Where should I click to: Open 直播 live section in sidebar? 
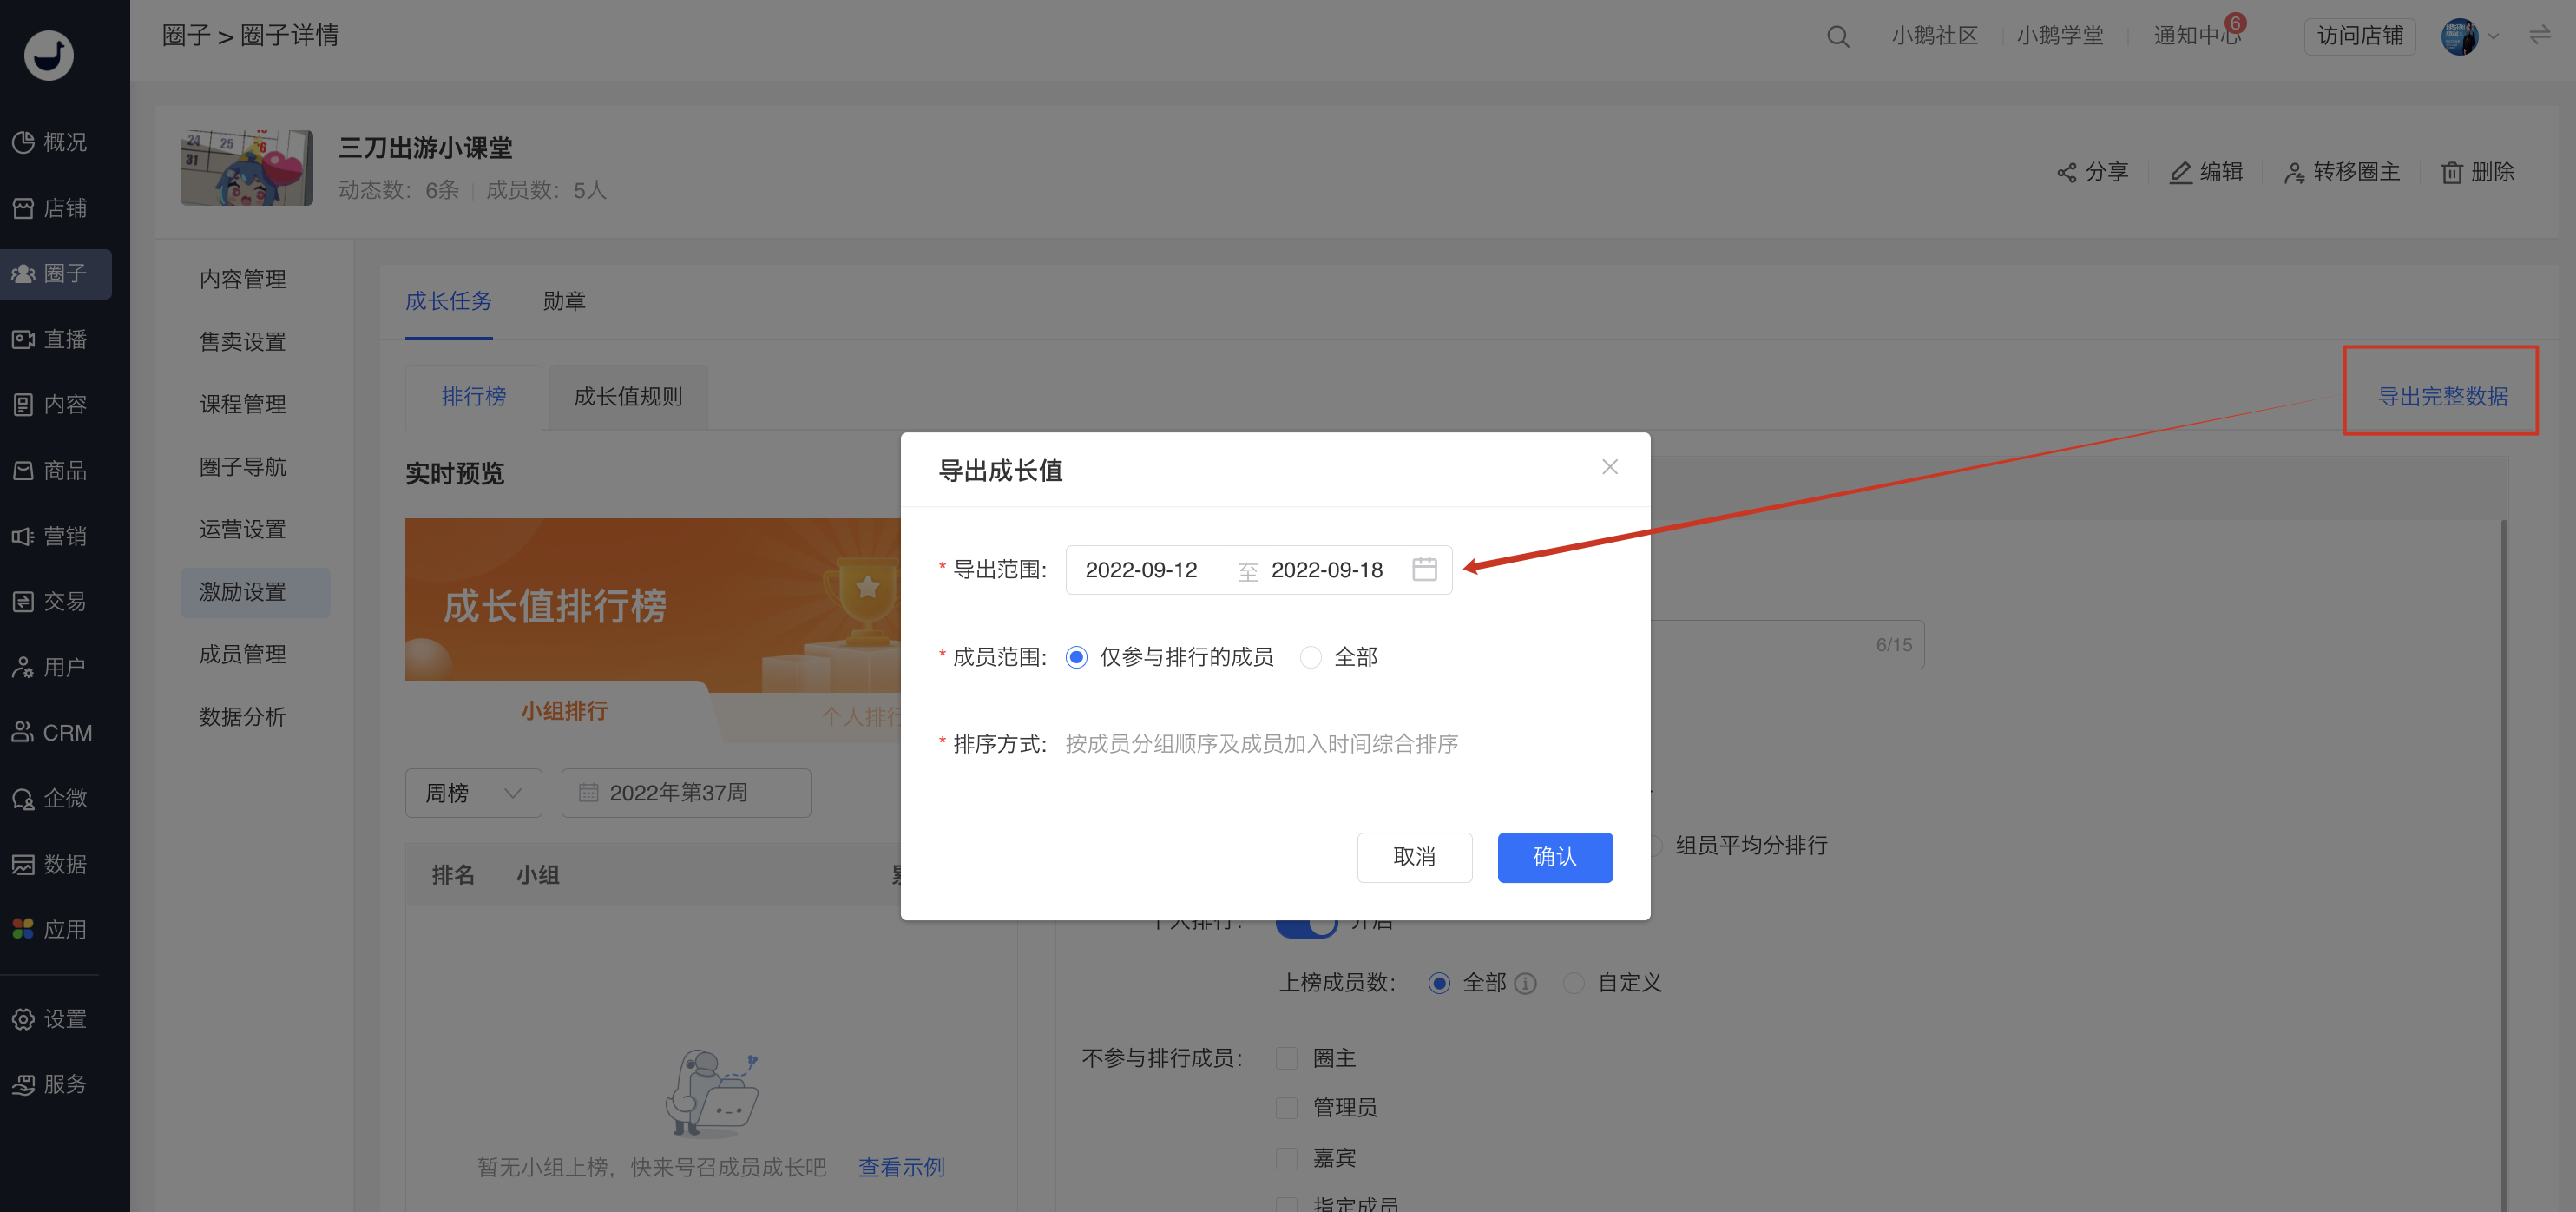click(x=50, y=339)
